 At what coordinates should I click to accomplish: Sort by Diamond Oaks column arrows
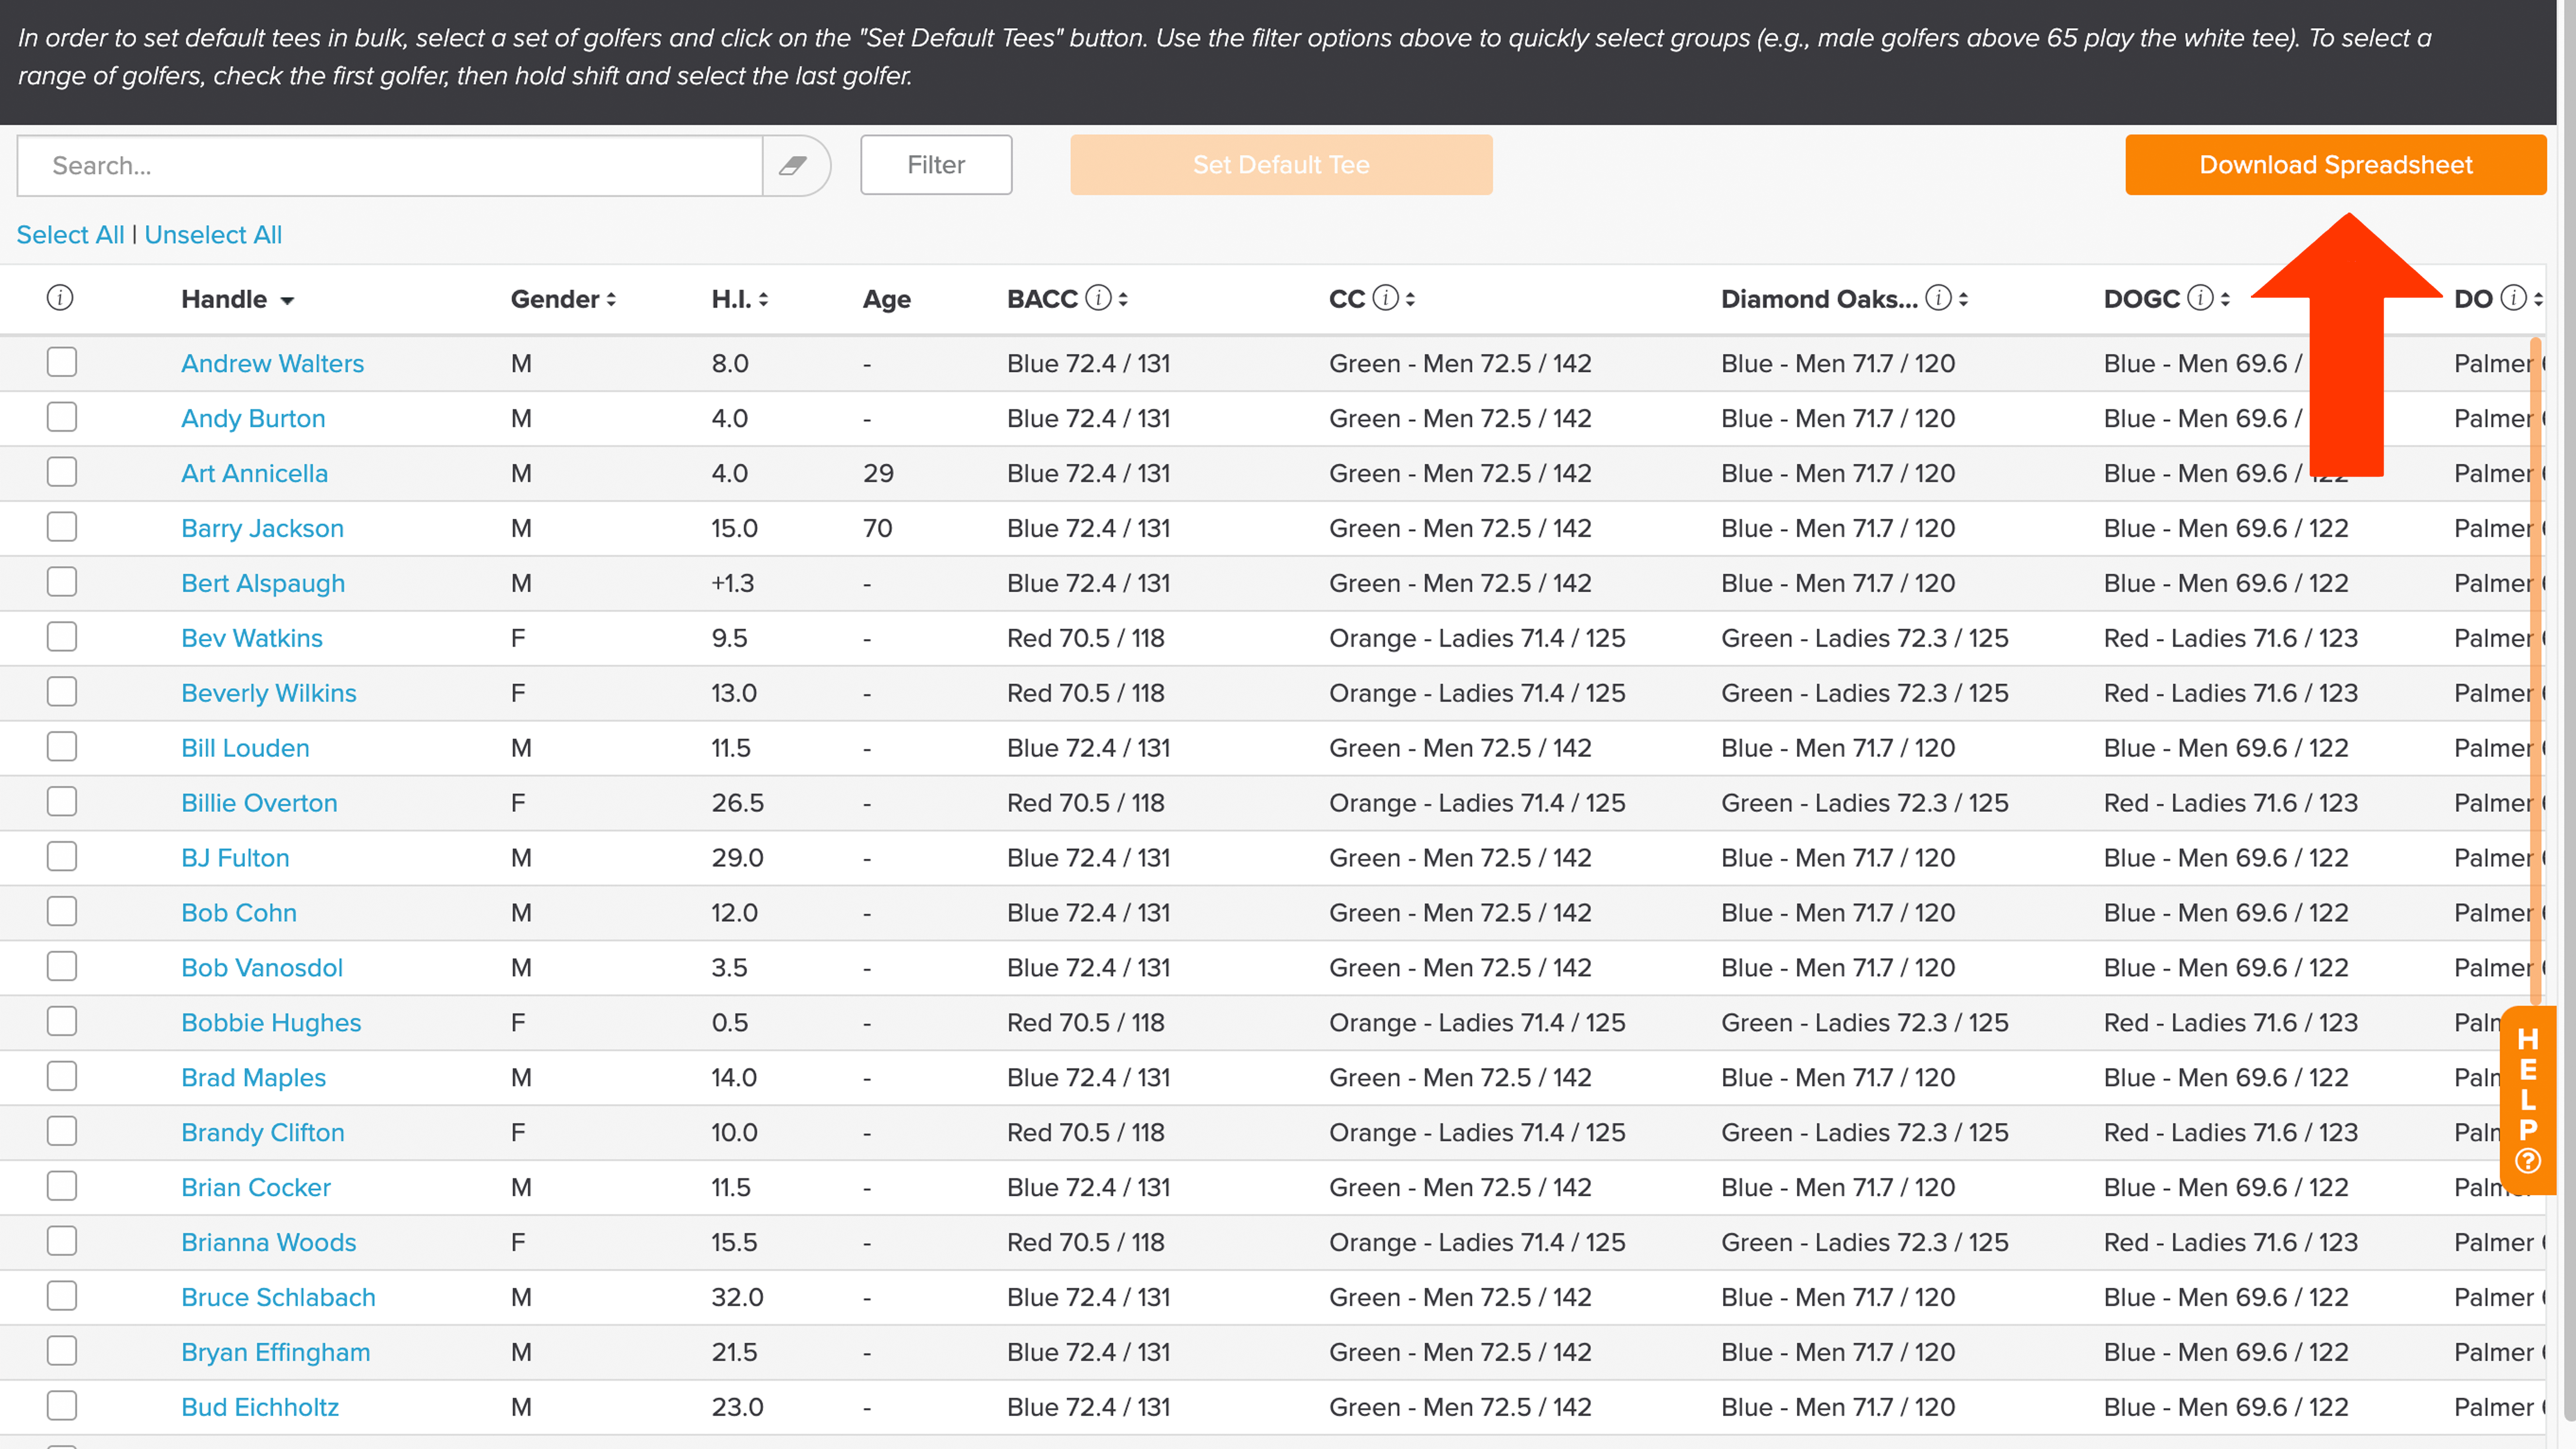pyautogui.click(x=1963, y=299)
